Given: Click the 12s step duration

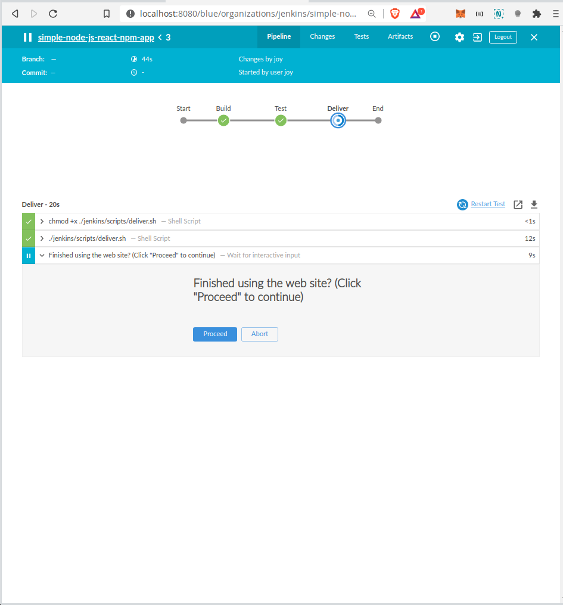Looking at the screenshot, I should tap(530, 238).
